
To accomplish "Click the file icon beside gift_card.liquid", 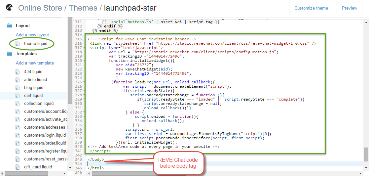I will pyautogui.click(x=18, y=167).
